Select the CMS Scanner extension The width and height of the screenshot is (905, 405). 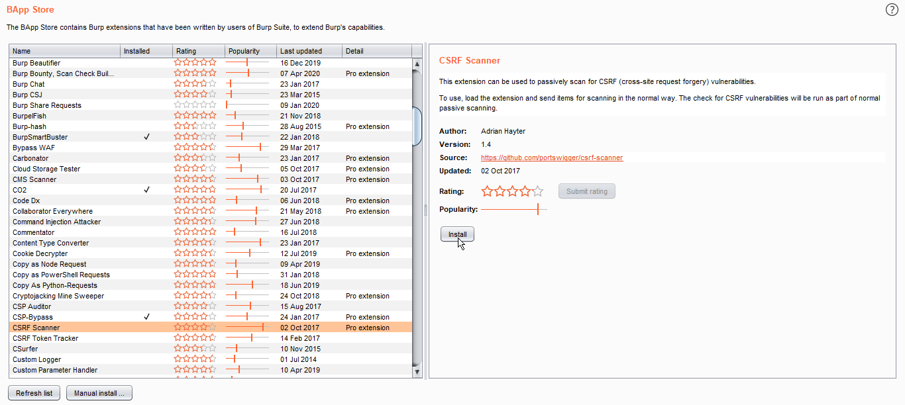click(211, 179)
